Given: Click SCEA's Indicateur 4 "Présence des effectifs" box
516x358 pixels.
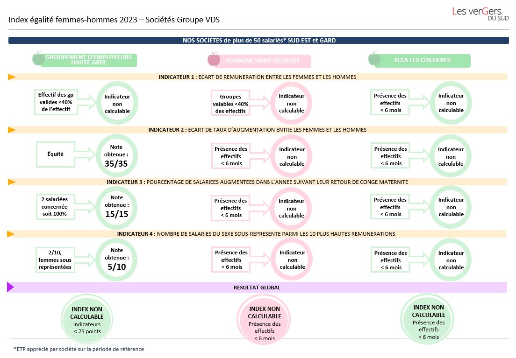Looking at the screenshot, I should point(391,260).
